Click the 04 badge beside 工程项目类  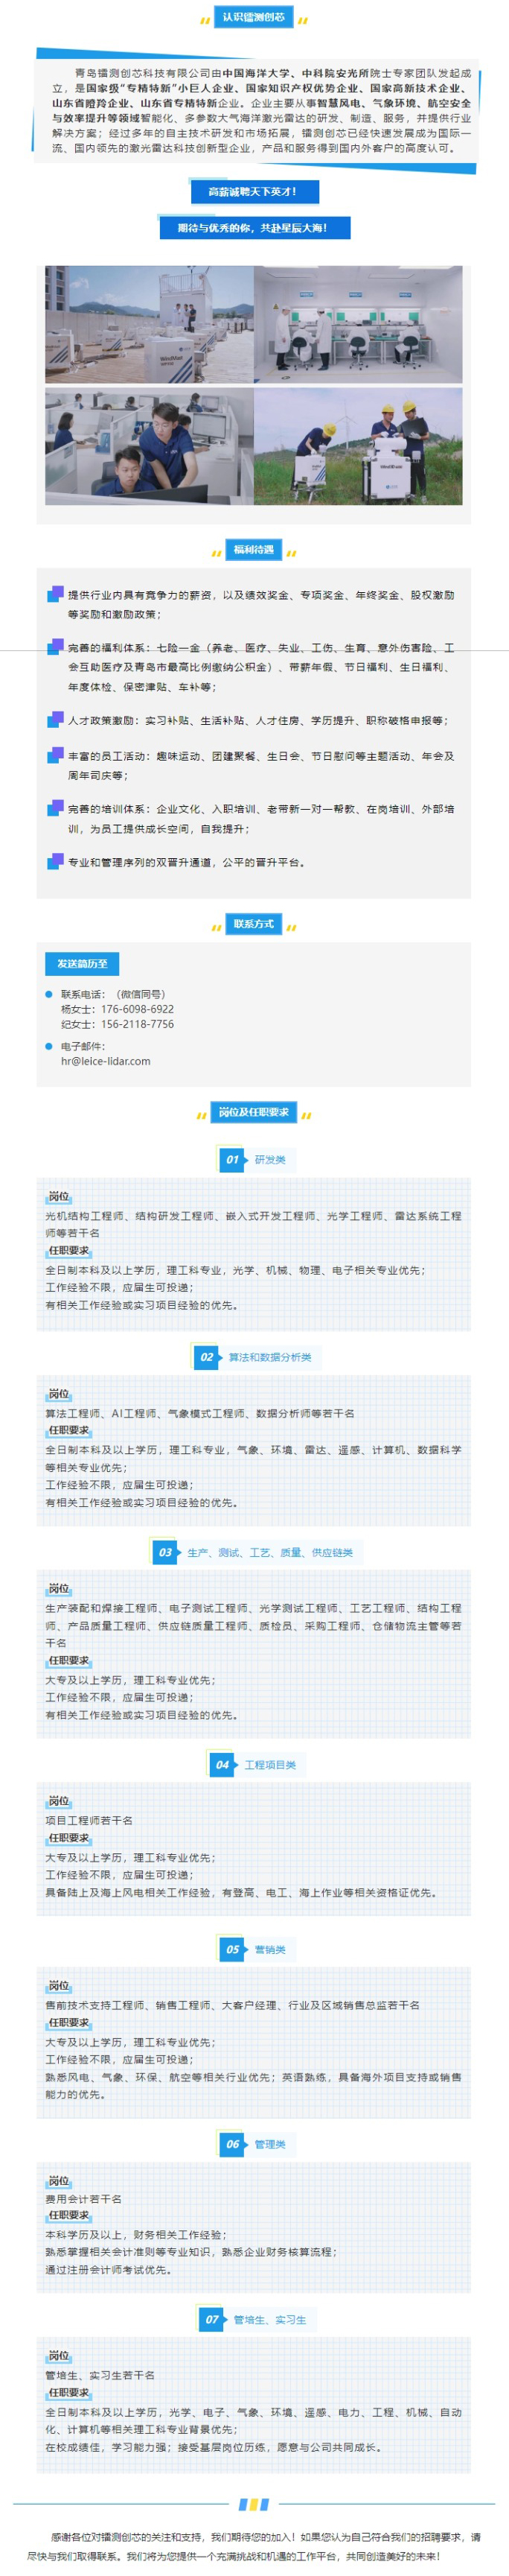pos(222,1764)
